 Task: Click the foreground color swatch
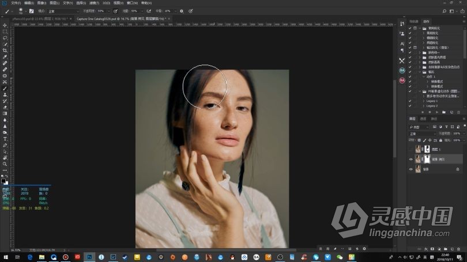[x=3, y=180]
